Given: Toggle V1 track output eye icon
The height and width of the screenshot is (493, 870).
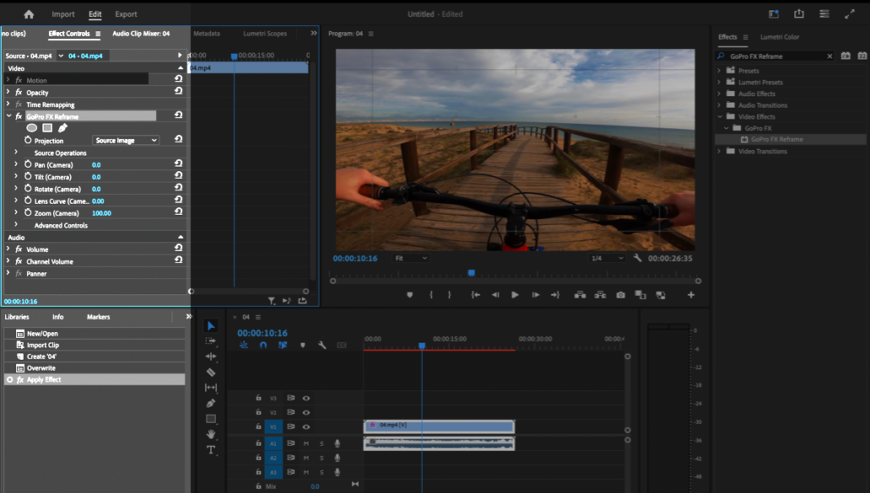Looking at the screenshot, I should point(306,427).
